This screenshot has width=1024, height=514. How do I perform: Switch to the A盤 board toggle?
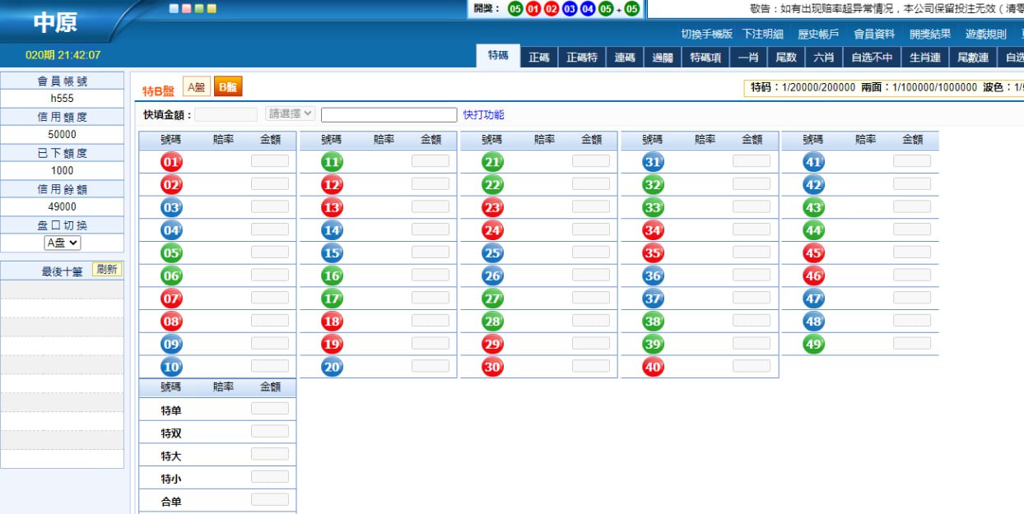[x=196, y=87]
